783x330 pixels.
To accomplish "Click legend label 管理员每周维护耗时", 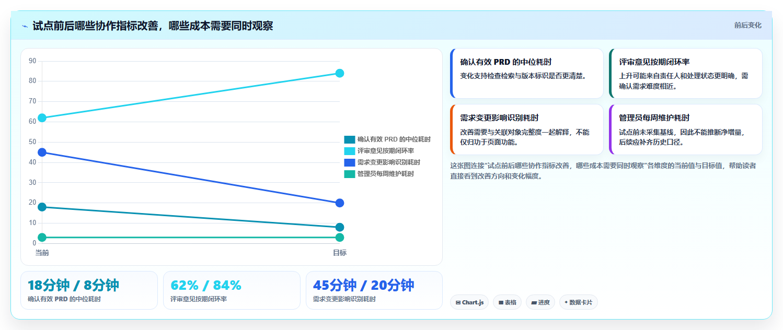I will [386, 174].
